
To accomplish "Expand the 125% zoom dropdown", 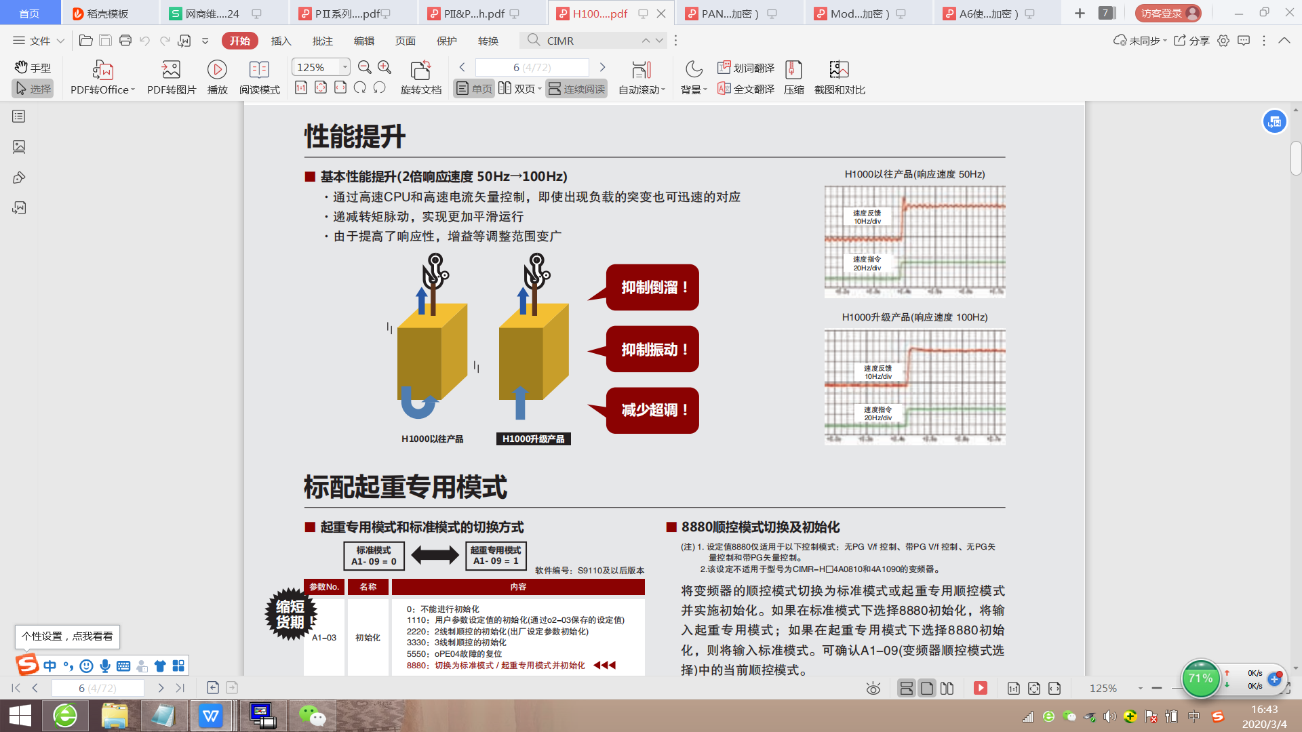I will pos(344,67).
